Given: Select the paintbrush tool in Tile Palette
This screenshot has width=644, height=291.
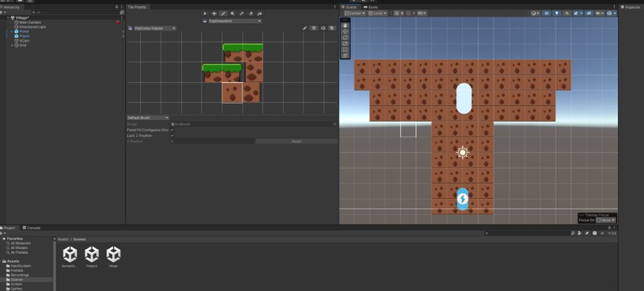Looking at the screenshot, I should tap(223, 13).
